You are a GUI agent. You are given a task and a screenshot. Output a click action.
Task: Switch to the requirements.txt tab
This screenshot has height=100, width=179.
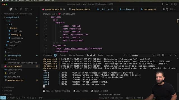click(x=79, y=9)
